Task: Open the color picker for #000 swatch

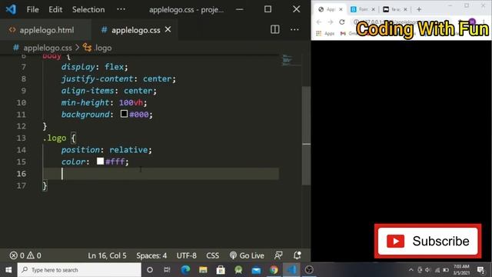Action: pyautogui.click(x=125, y=114)
